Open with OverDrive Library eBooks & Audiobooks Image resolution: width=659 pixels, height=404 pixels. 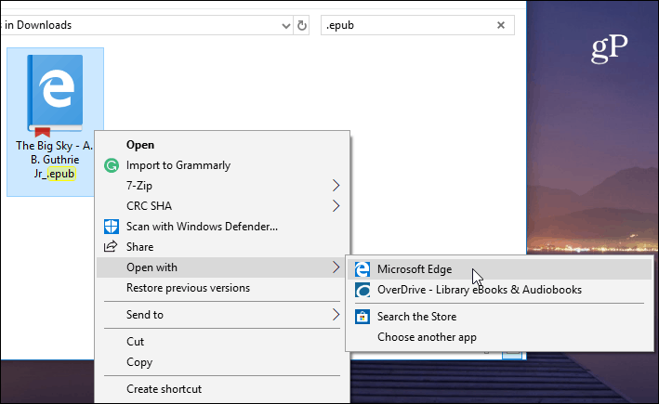(500, 290)
